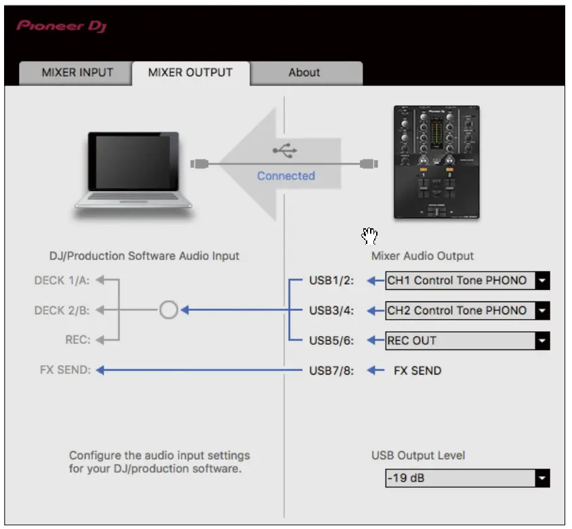Image resolution: width=572 pixels, height=529 pixels.
Task: Open the USB5/6 REC OUT dropdown
Action: coord(544,341)
